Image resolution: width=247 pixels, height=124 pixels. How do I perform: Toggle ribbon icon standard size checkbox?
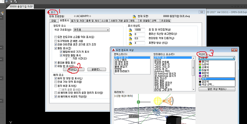point(56,44)
